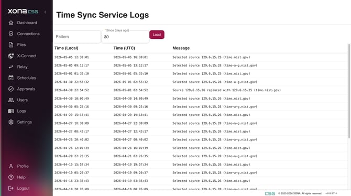Click the copyright XONA footer text
The image size is (351, 196).
click(x=300, y=193)
